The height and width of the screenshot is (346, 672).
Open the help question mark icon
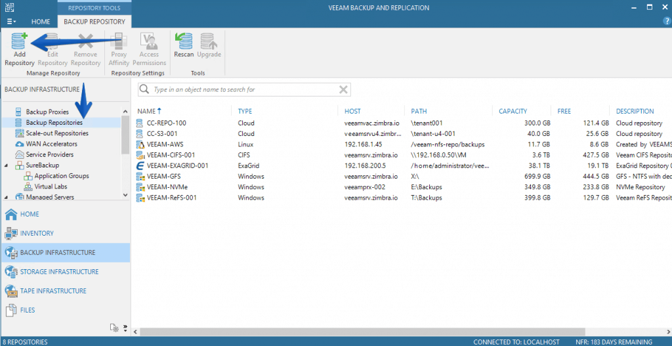[666, 21]
